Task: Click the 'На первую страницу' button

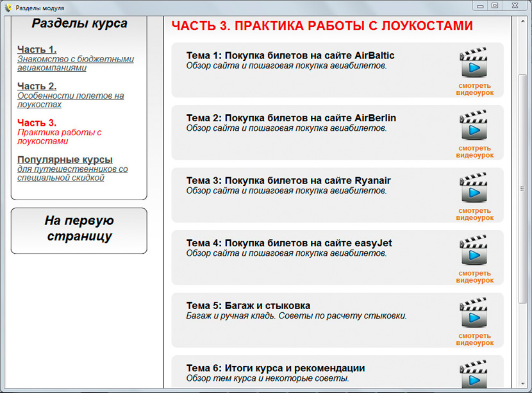Action: click(x=79, y=231)
